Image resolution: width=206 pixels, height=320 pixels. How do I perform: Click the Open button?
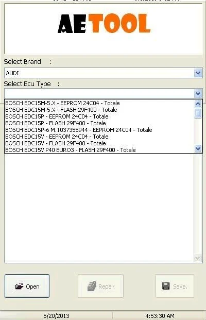pos(27,286)
